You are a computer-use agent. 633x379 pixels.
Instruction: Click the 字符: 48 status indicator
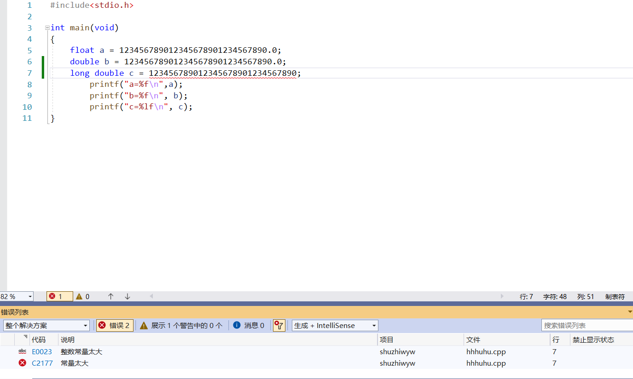(x=555, y=297)
